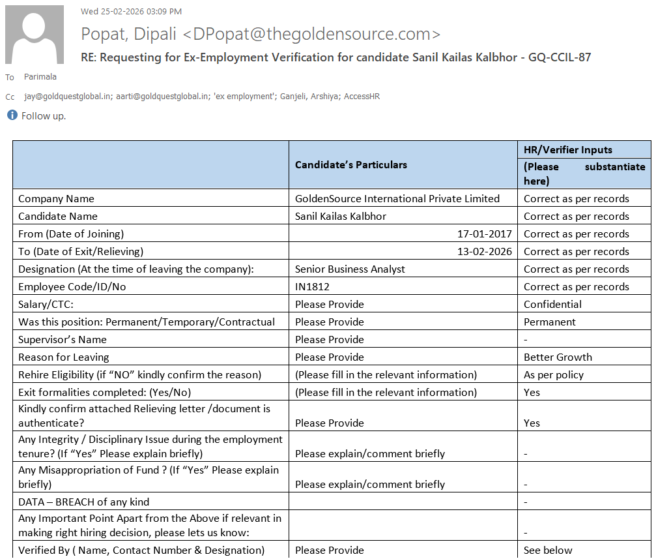
Task: Select the Senior Business Analyst designation cell
Action: 350,269
